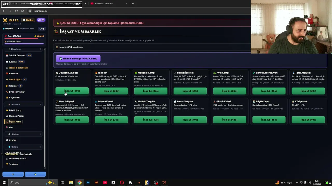This screenshot has height=186, width=332.
Task: Click İnşa Et for Usta Atölyesi
Action: (72, 120)
